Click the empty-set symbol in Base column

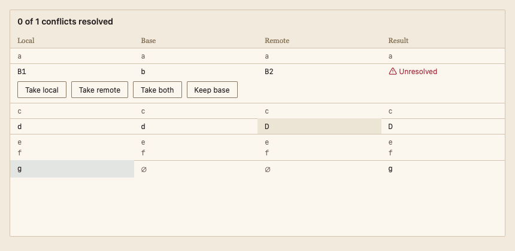[x=144, y=169]
